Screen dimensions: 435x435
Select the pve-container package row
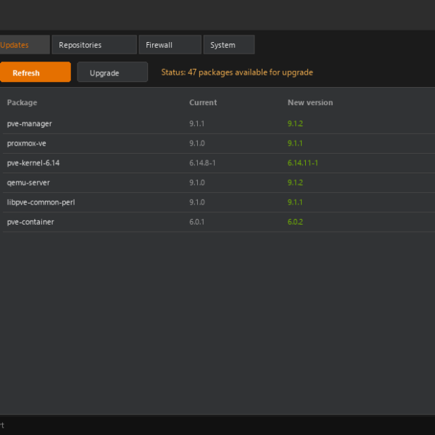tap(219, 223)
